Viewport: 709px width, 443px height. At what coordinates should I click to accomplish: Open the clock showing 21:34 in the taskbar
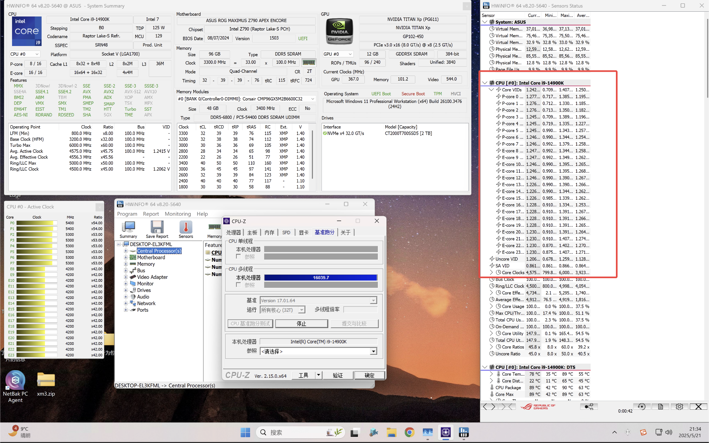(690, 432)
